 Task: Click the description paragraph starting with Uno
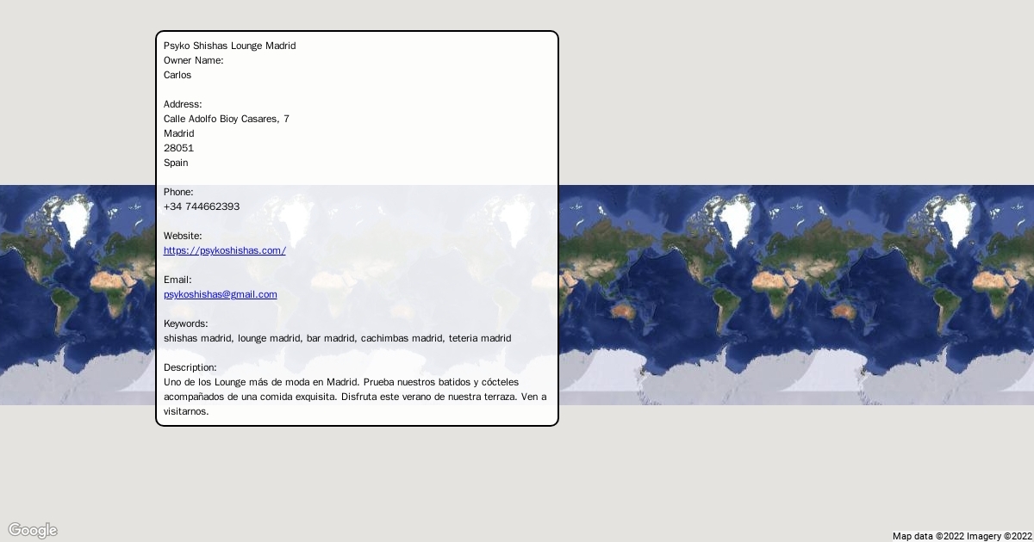354,397
